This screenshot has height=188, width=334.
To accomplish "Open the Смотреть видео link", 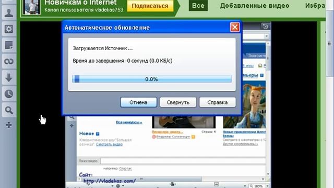I will (109, 144).
